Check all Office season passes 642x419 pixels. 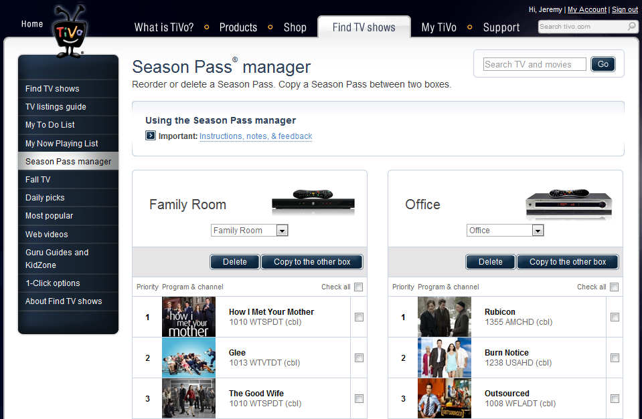[x=614, y=287]
